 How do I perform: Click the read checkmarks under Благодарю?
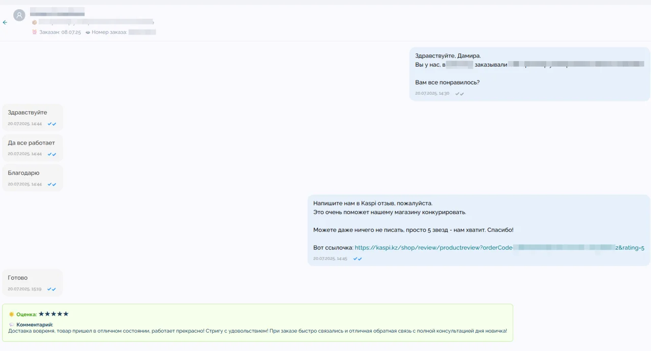pos(52,184)
